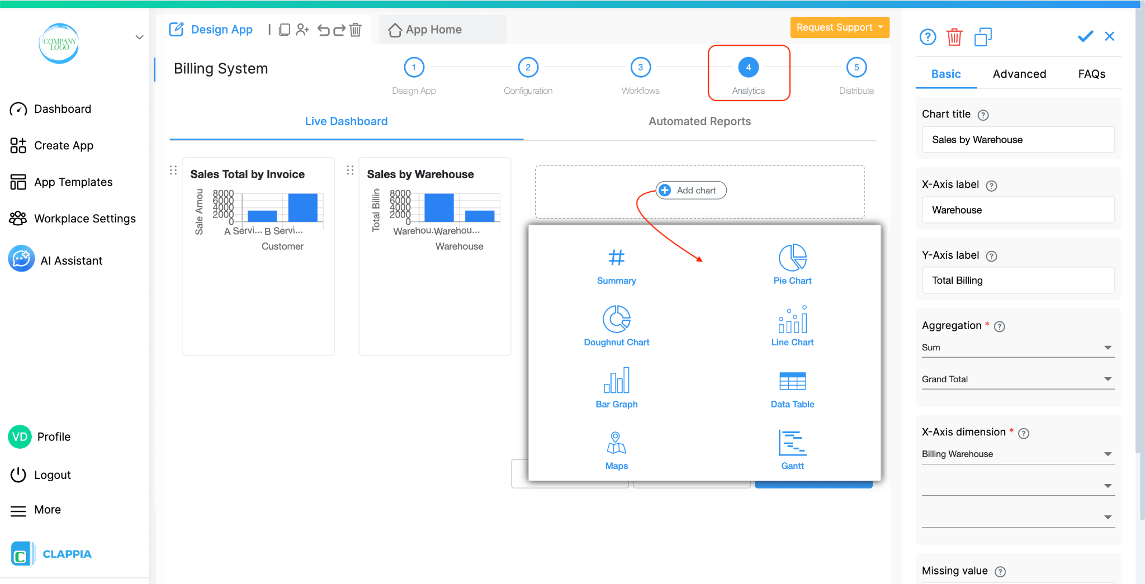Viewport: 1145px width, 584px height.
Task: Open the Aggregation dropdown showing Sum
Action: click(1017, 347)
